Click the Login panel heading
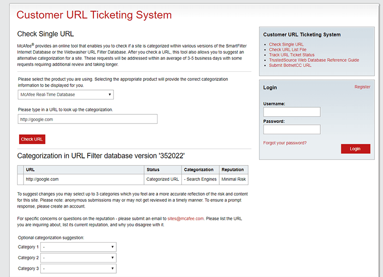The height and width of the screenshot is (277, 383). point(270,88)
